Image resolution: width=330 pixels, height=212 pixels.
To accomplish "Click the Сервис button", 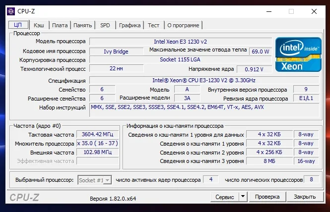I will pyautogui.click(x=225, y=197).
